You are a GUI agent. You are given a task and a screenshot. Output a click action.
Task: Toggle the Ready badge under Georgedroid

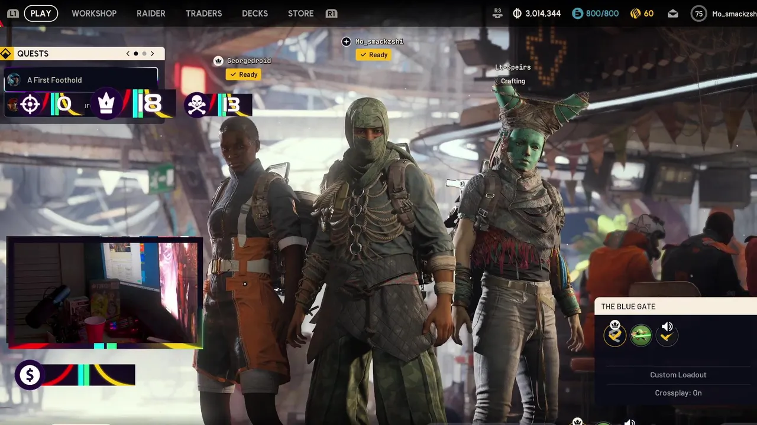coord(243,74)
